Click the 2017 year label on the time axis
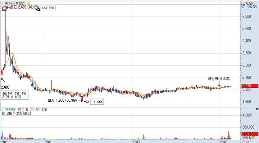Image resolution: width=259 pixels, height=143 pixels. [137, 142]
